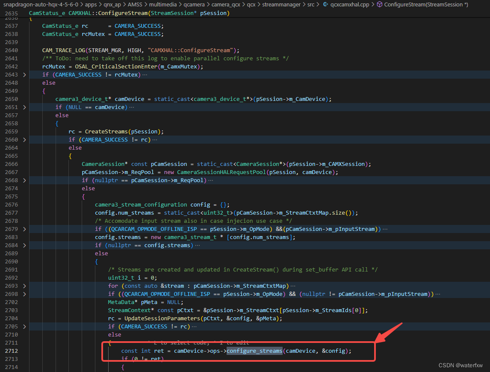Click the fold chevron on line 2643

[24, 74]
